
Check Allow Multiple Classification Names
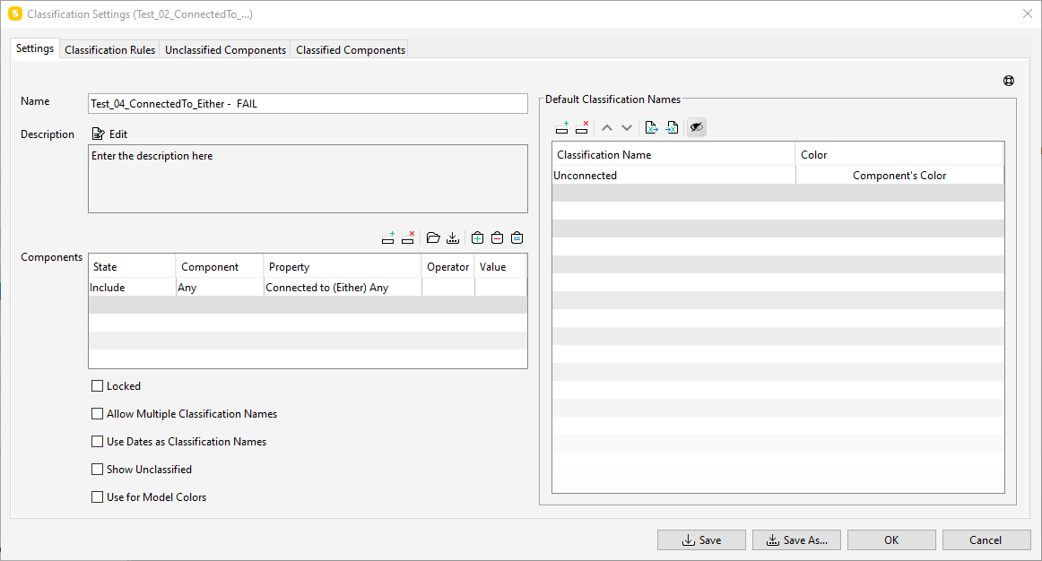tap(97, 414)
